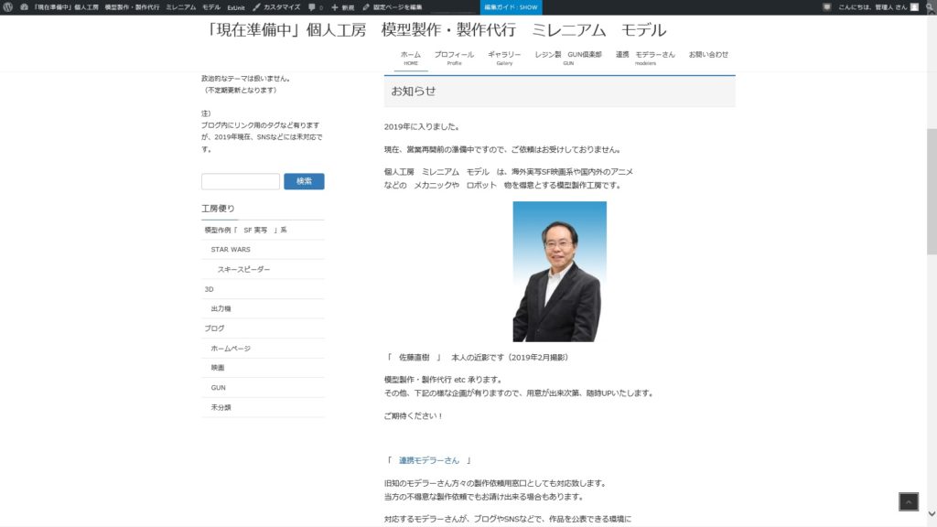Open the レジン製 GUN倶楽部 menu item

click(x=568, y=58)
